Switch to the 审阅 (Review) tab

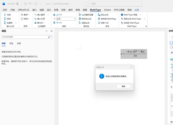(x=78, y=10)
